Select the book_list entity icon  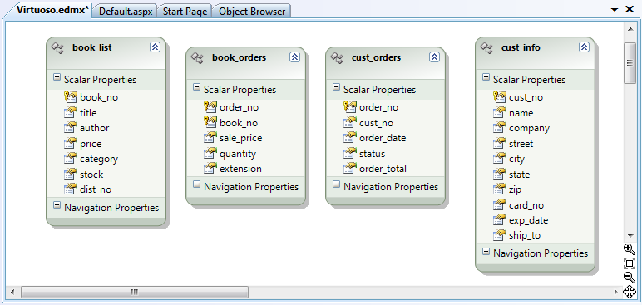57,48
